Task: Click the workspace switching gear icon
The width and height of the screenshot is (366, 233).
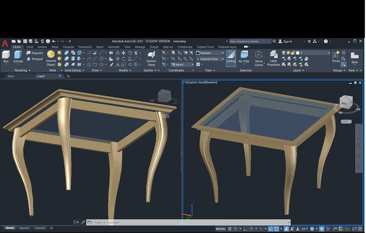Action: point(312,229)
